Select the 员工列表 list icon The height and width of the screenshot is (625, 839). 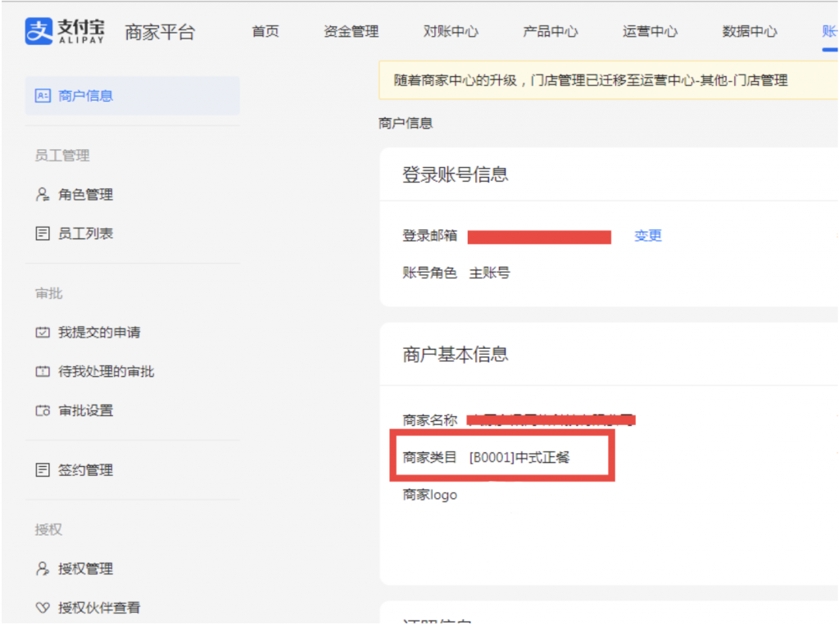tap(42, 233)
